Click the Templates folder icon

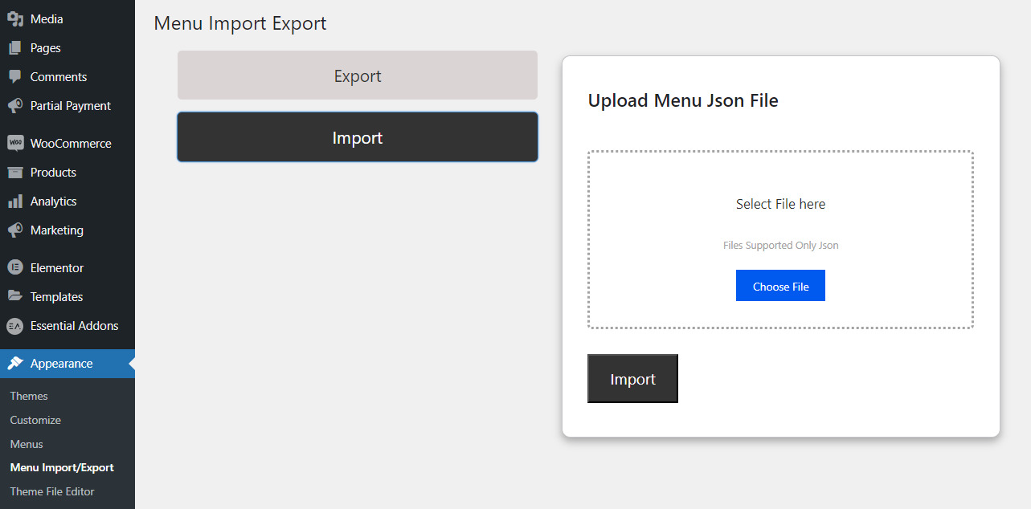point(14,296)
